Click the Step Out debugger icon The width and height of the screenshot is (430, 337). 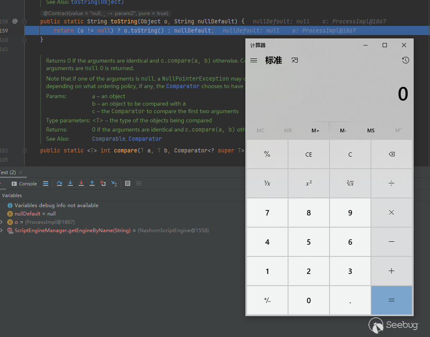92,183
